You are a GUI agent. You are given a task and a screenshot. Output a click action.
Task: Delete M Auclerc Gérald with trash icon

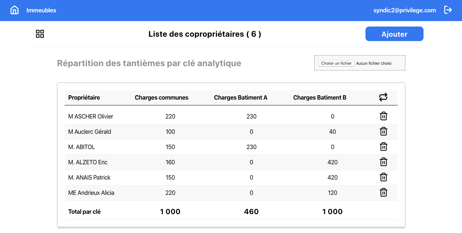[383, 132]
